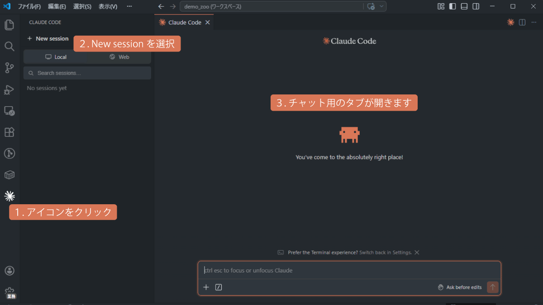Open the Explorer view in activity bar
Image resolution: width=543 pixels, height=305 pixels.
click(x=9, y=25)
